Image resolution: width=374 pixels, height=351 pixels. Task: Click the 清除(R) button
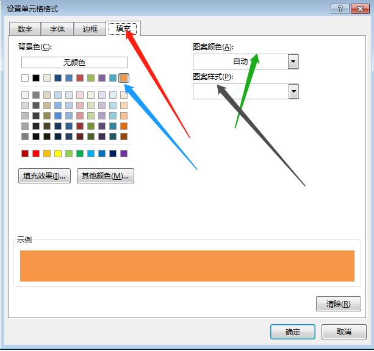point(339,304)
